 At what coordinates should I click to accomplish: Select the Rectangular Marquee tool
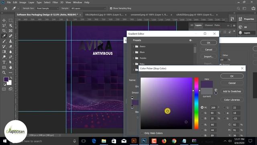[11, 20]
